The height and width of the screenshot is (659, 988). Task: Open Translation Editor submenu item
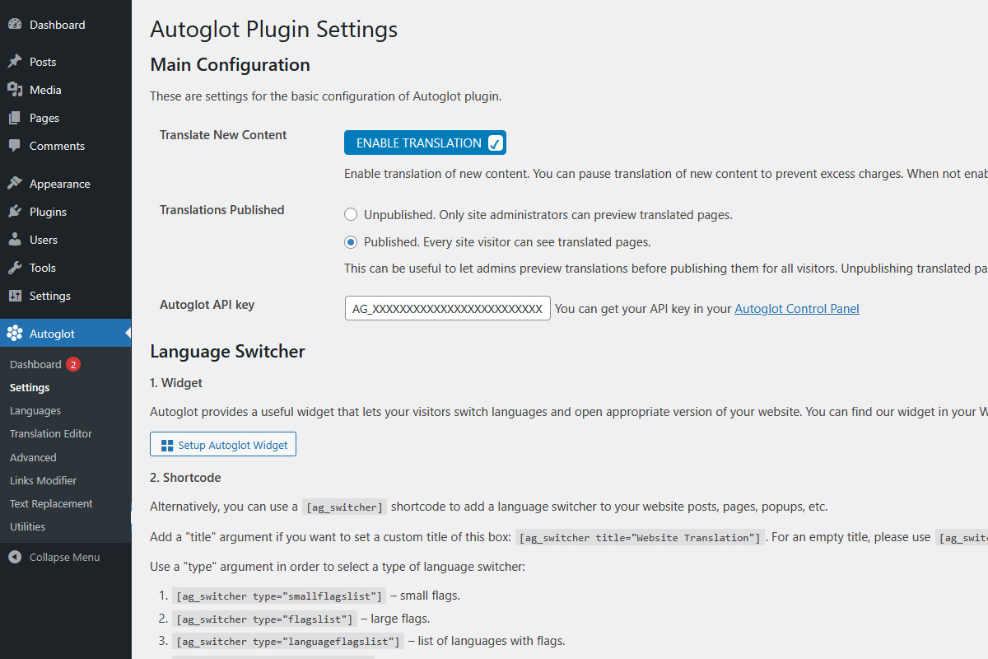tap(51, 433)
